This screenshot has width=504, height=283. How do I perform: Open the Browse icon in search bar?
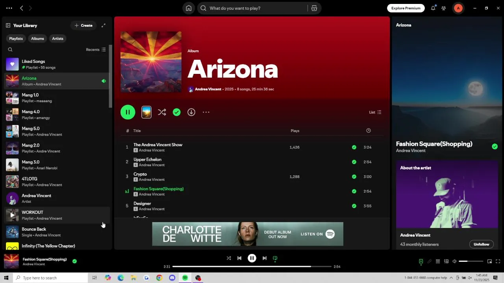point(314,8)
